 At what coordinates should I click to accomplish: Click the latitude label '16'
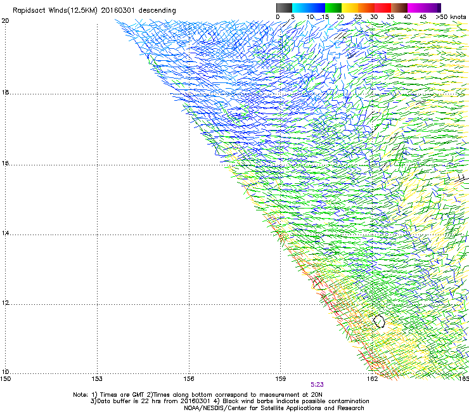(x=5, y=164)
